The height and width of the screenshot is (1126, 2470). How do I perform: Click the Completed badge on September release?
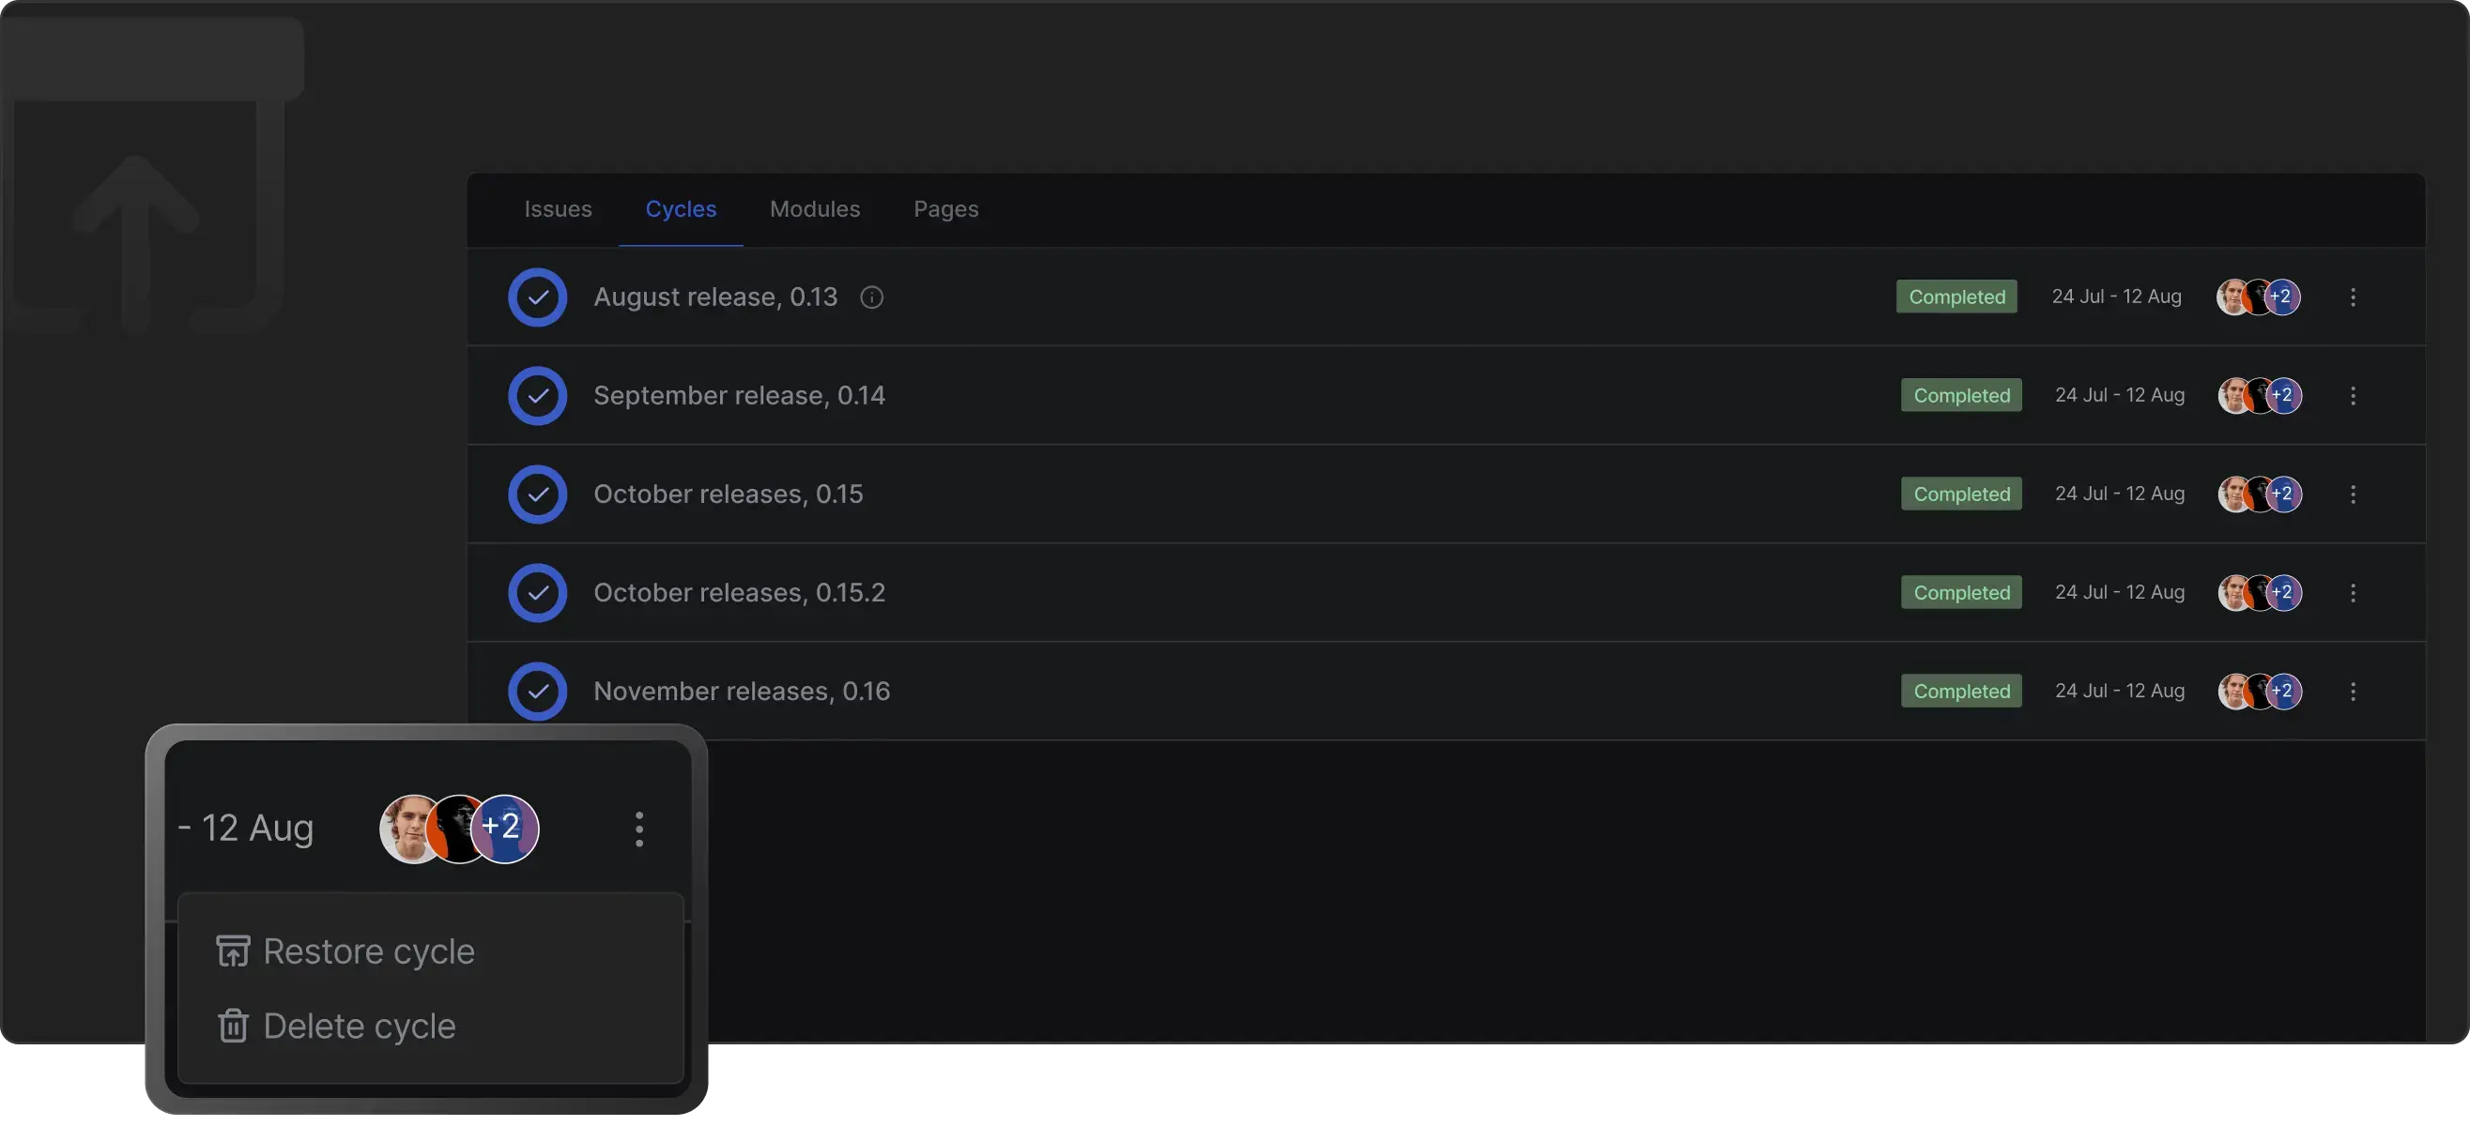click(1961, 396)
